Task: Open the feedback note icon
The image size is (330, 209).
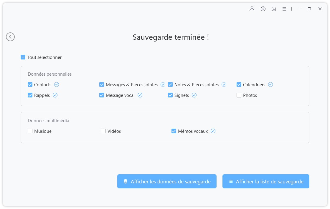Action: click(274, 9)
